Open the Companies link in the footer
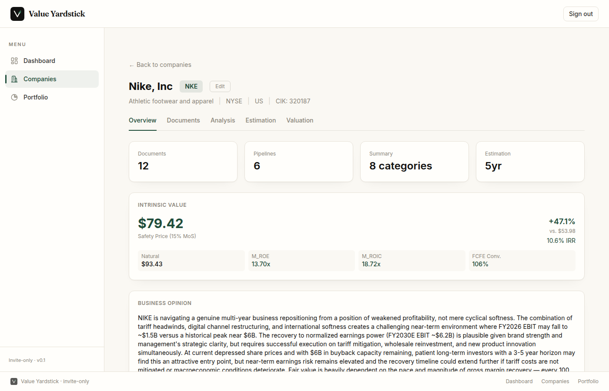Viewport: 609px width, 391px height. coord(555,381)
